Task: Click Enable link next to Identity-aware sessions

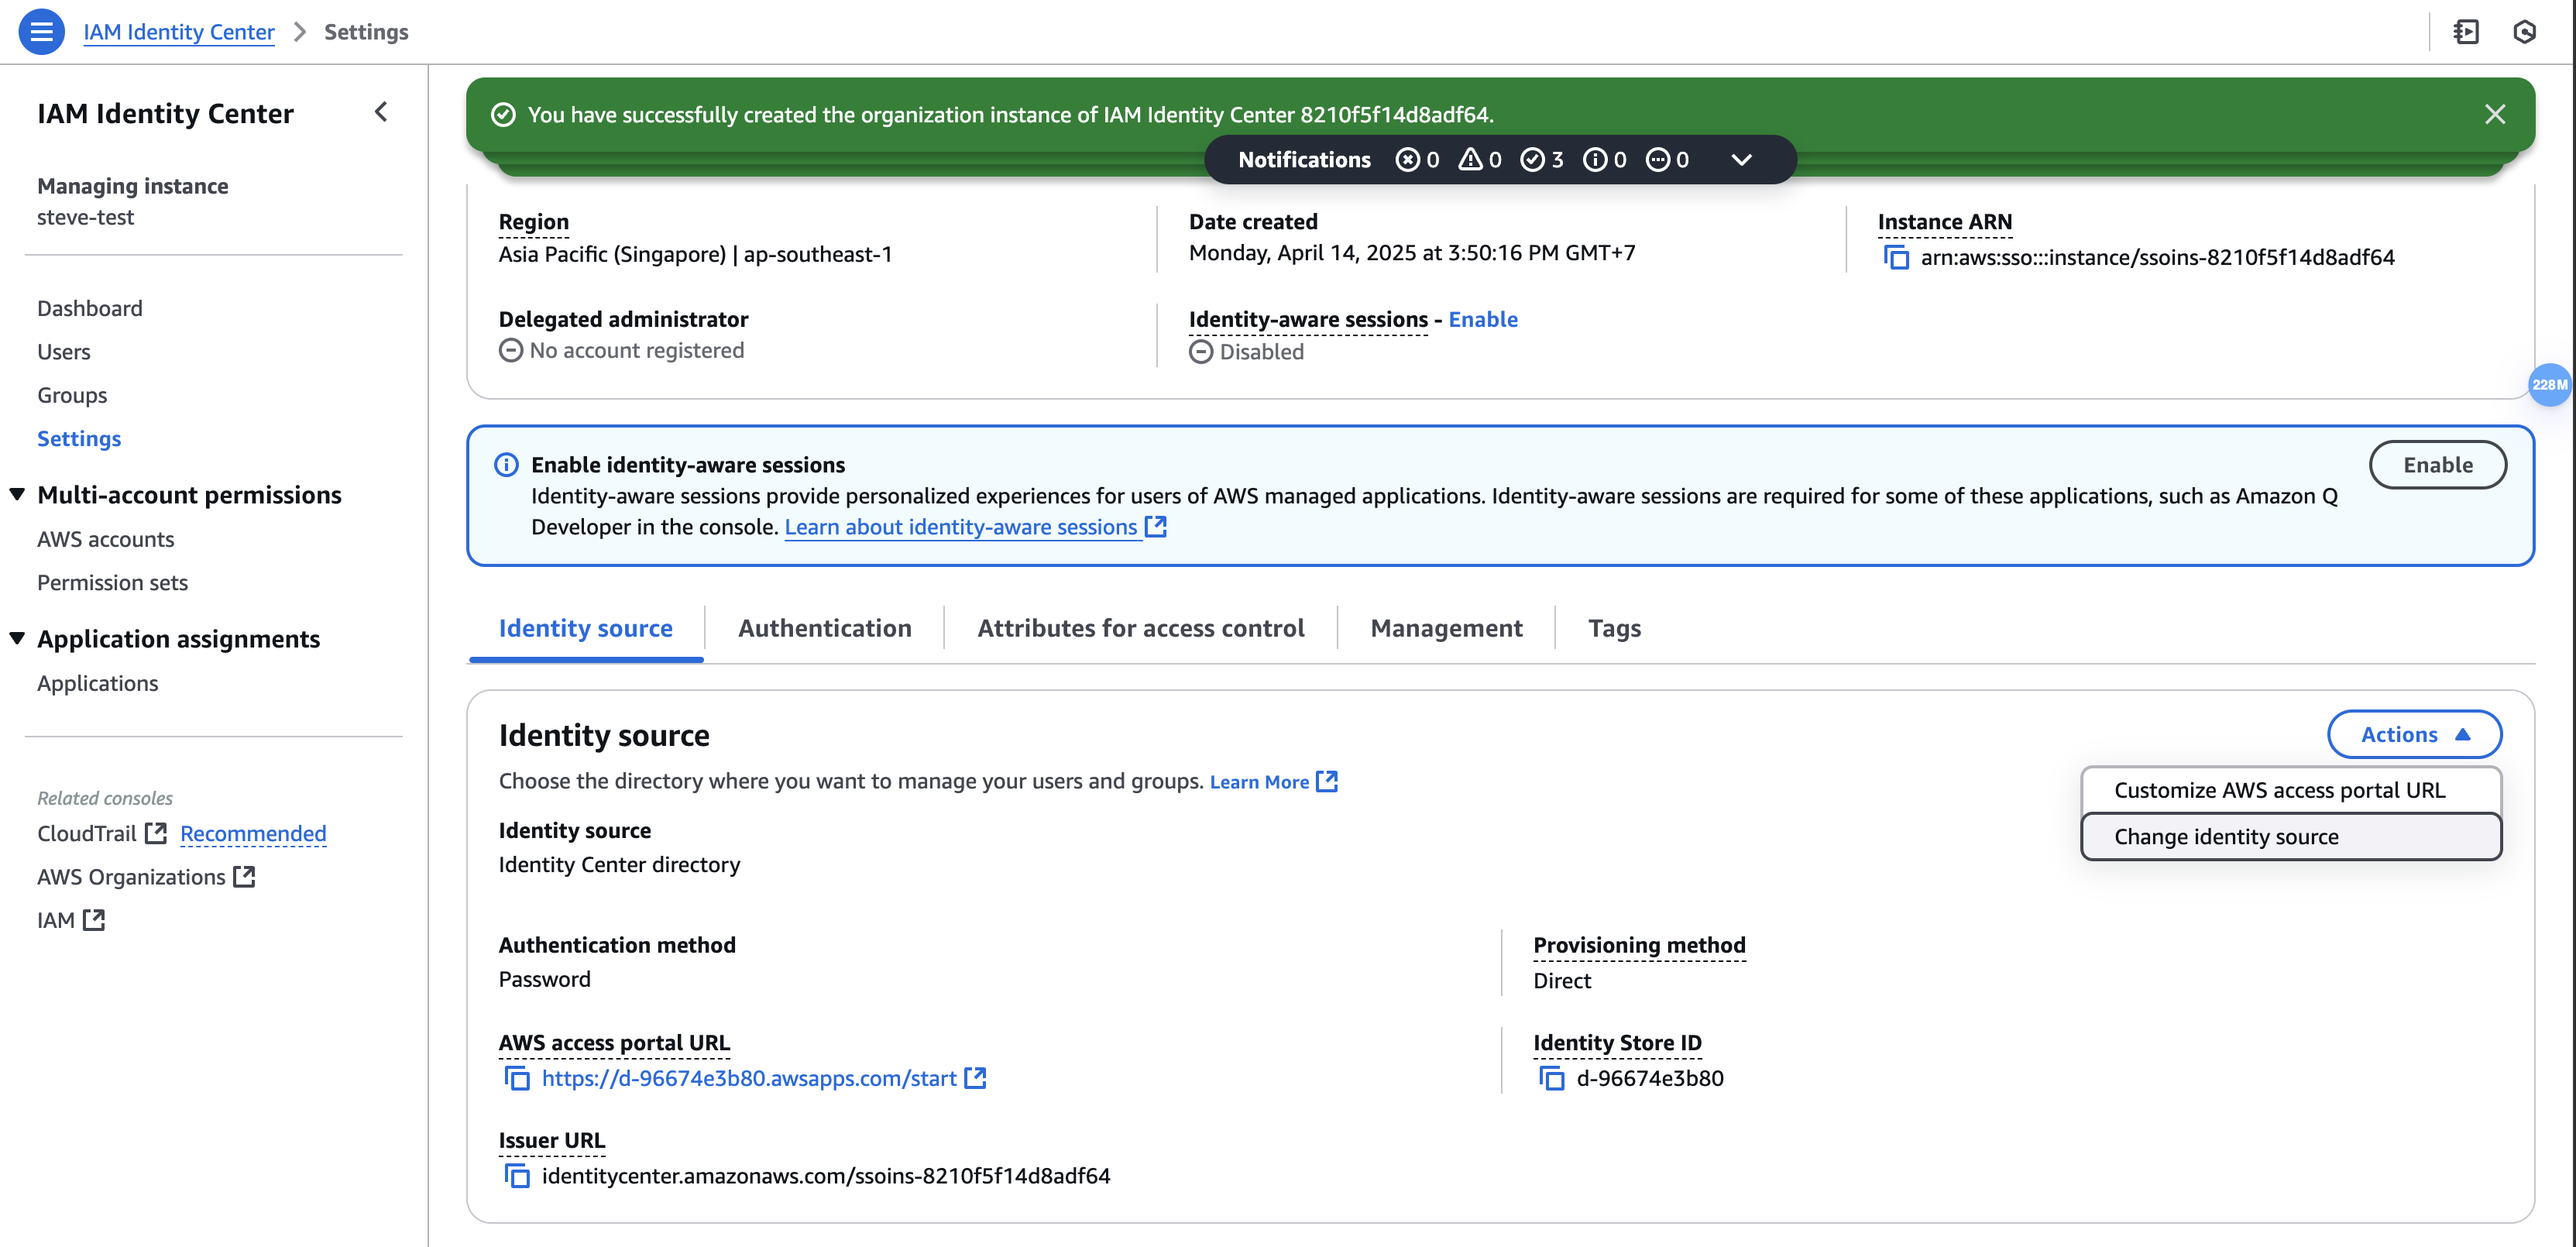Action: point(1483,319)
